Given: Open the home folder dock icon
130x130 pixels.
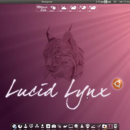Looking at the screenshot, I should tap(104, 126).
